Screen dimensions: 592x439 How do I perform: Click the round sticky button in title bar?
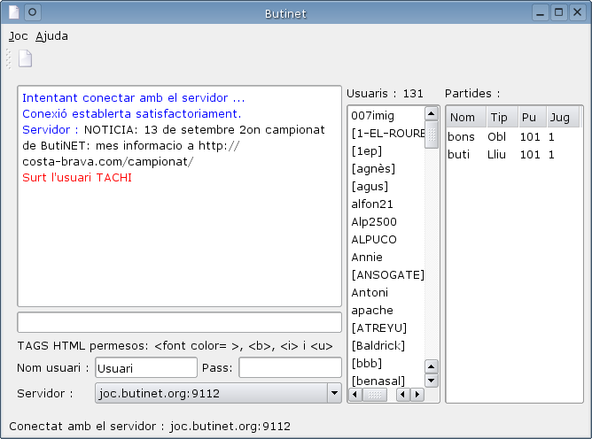coord(33,12)
